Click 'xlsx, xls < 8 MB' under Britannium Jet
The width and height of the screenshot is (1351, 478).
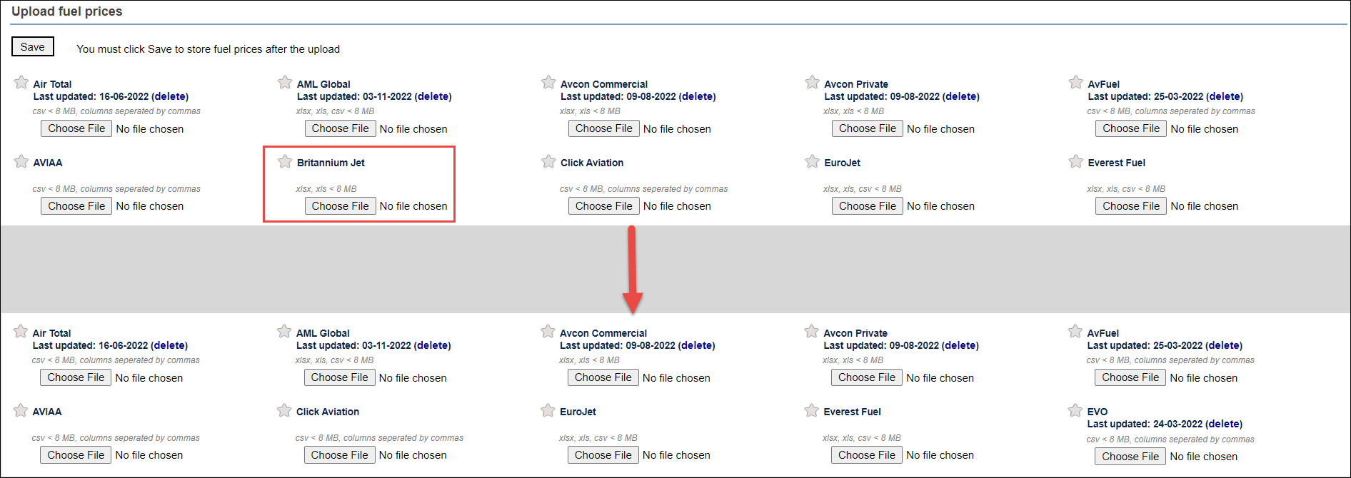(x=326, y=189)
